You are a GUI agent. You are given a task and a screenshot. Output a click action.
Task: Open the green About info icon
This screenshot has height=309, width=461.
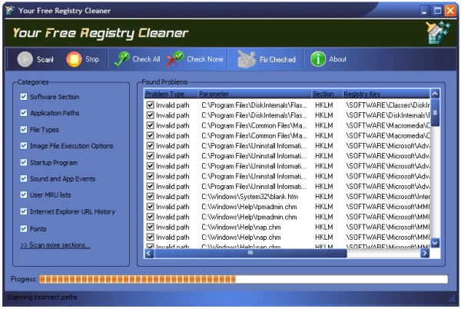click(318, 59)
